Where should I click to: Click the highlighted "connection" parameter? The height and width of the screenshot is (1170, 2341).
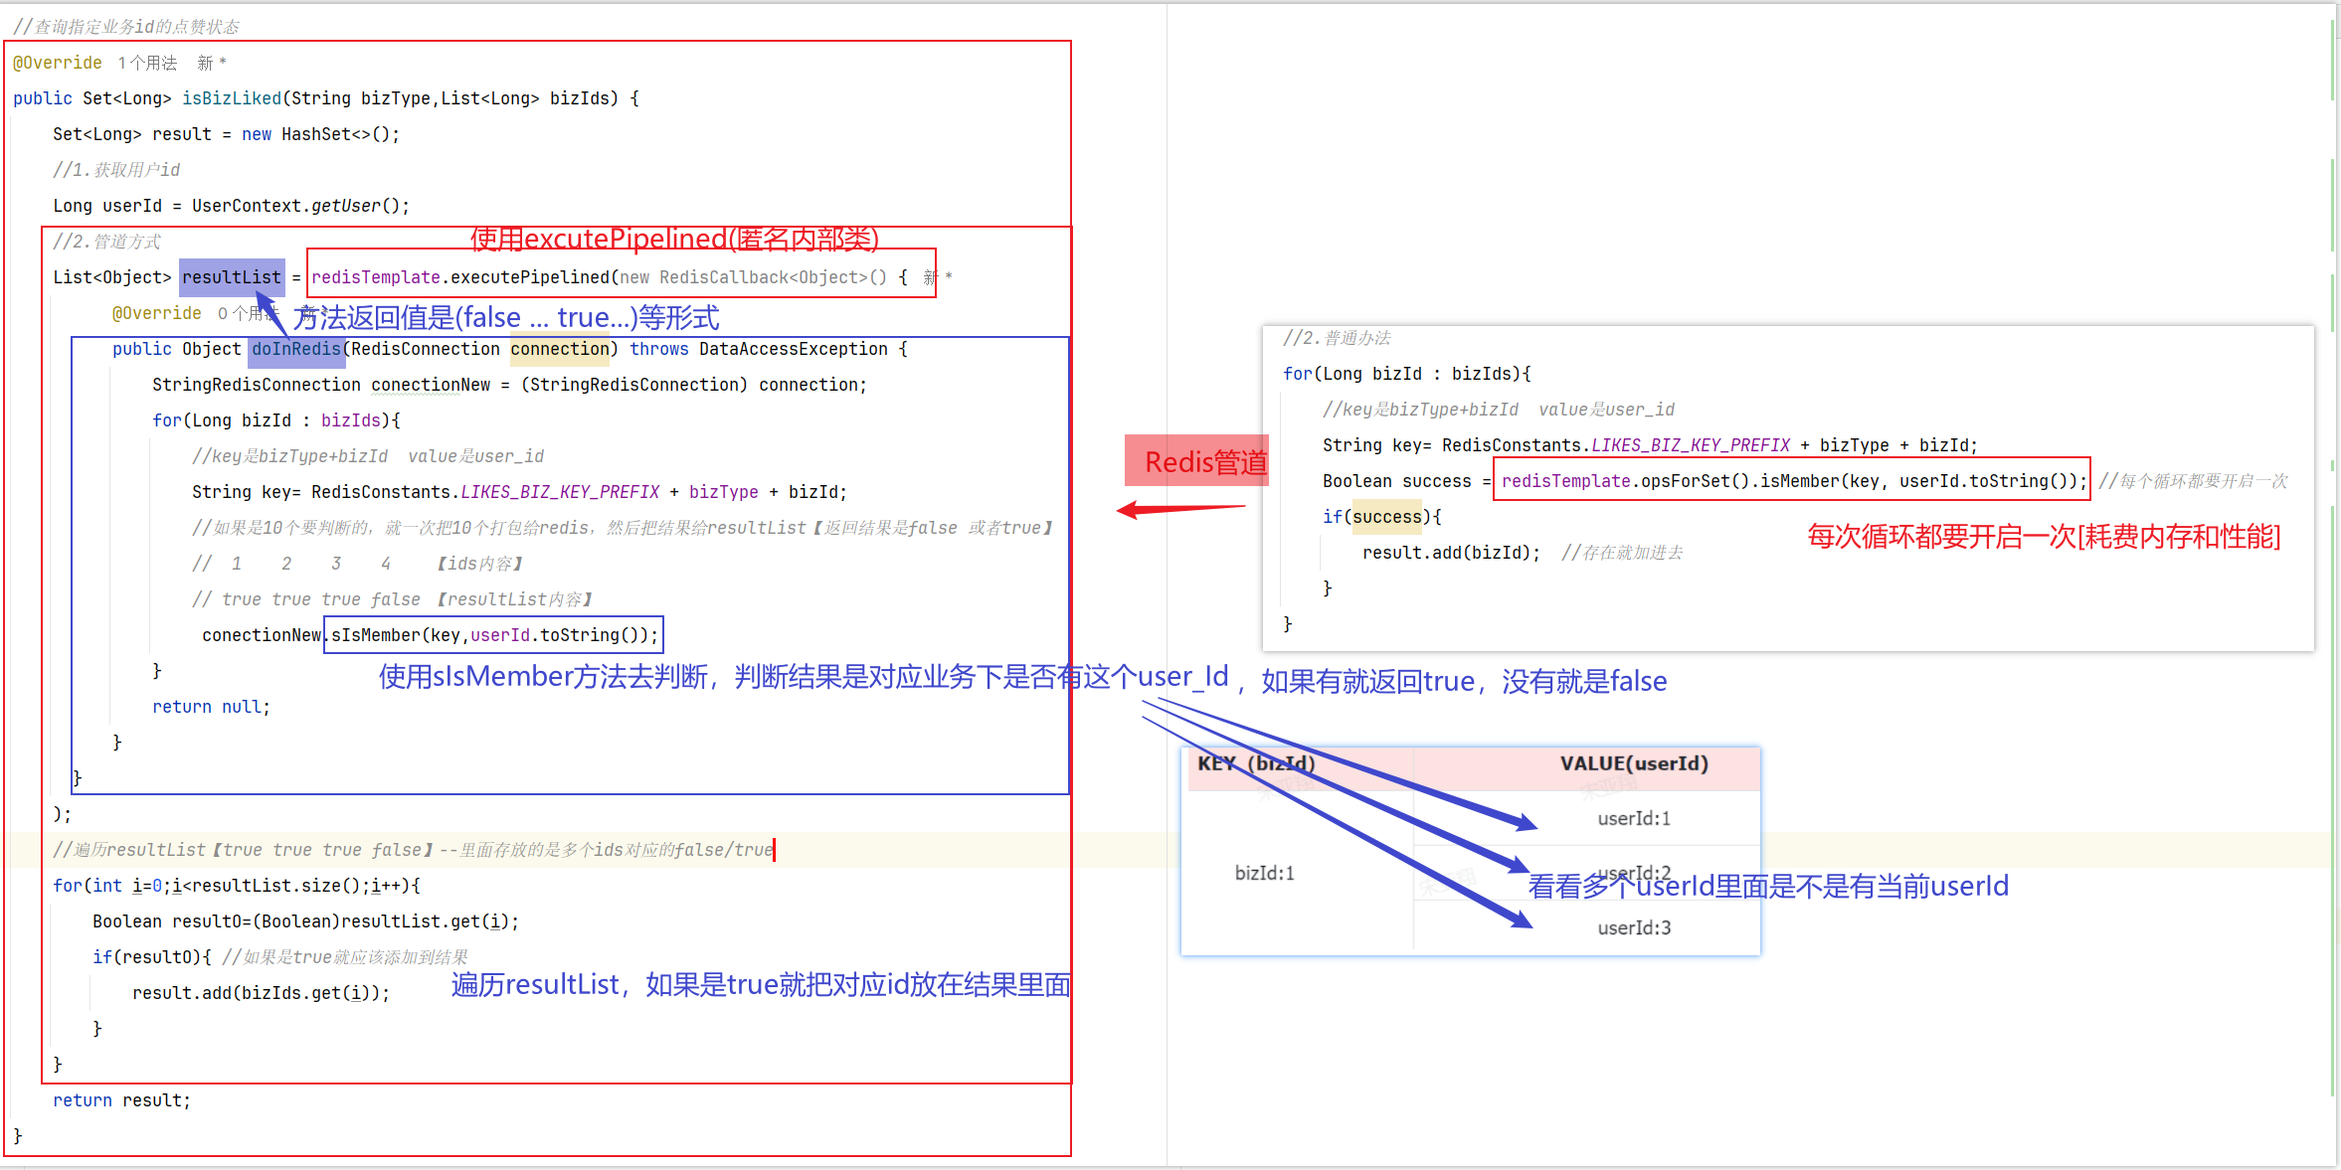pyautogui.click(x=559, y=349)
